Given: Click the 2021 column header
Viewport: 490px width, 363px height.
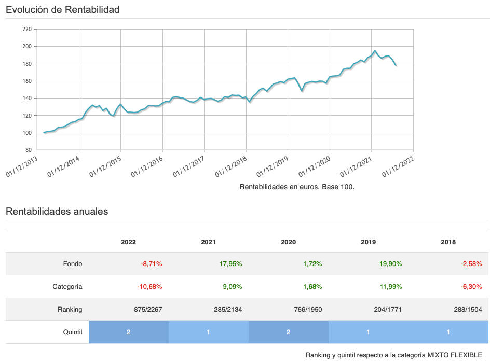Looking at the screenshot, I should [209, 242].
